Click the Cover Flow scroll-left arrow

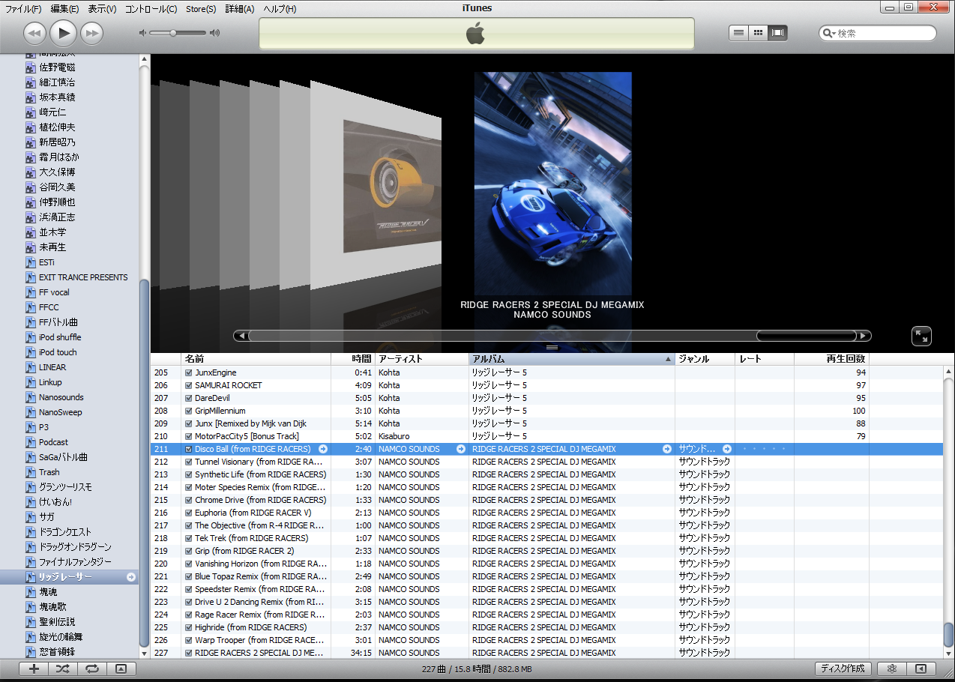point(241,336)
